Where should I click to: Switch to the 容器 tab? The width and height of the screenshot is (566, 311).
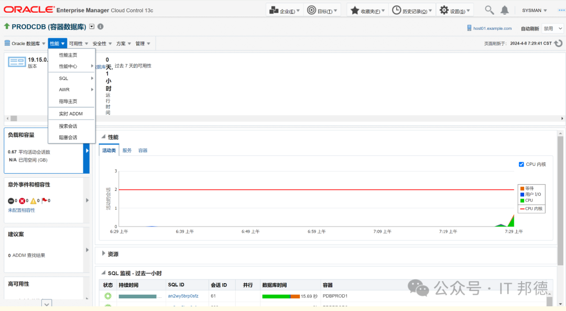coord(143,151)
